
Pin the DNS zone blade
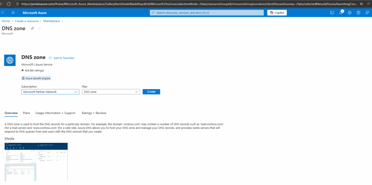pyautogui.click(x=32, y=28)
